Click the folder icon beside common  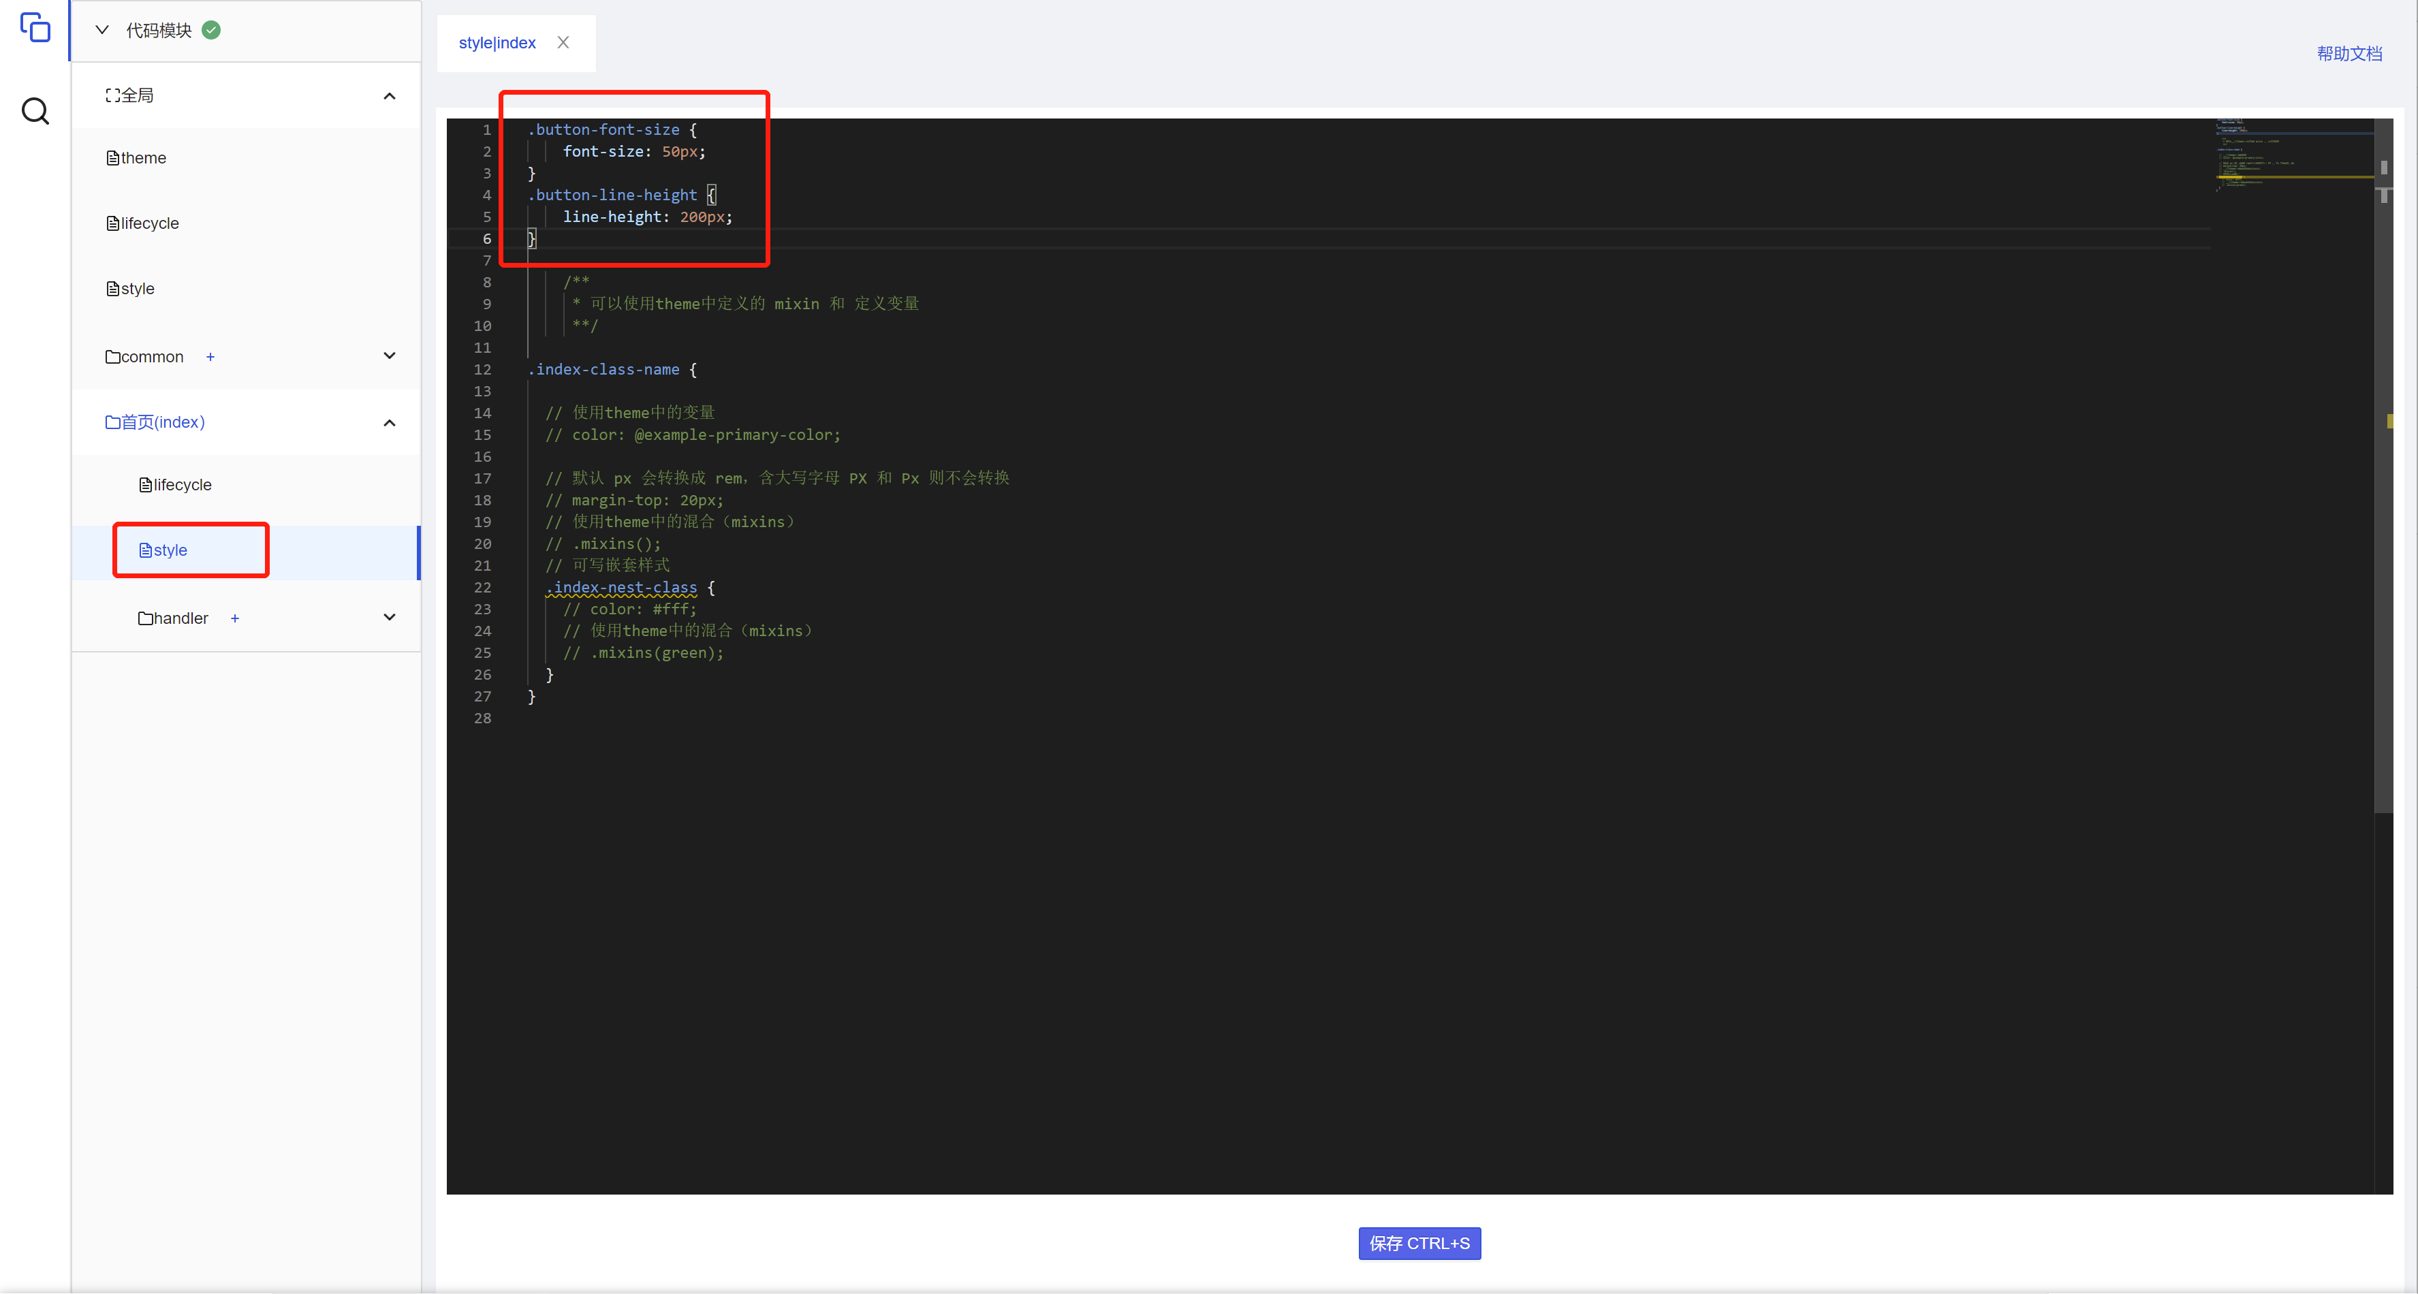pyautogui.click(x=112, y=357)
